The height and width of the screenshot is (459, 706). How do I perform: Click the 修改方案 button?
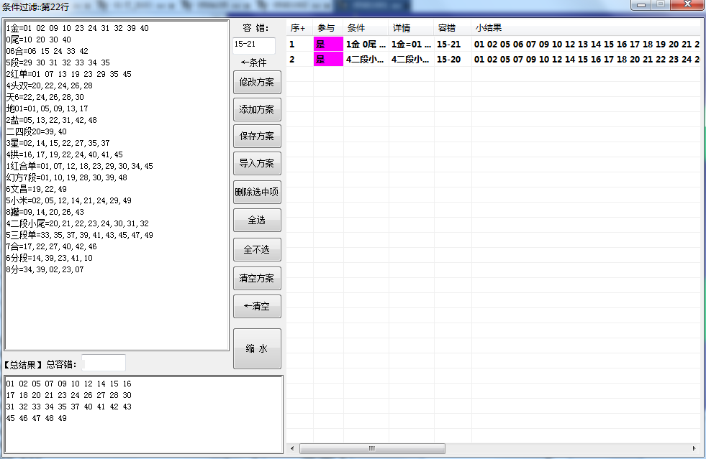[x=257, y=83]
